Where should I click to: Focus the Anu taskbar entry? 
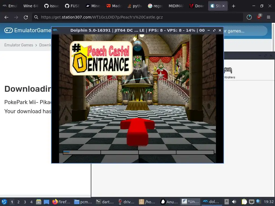169,202
